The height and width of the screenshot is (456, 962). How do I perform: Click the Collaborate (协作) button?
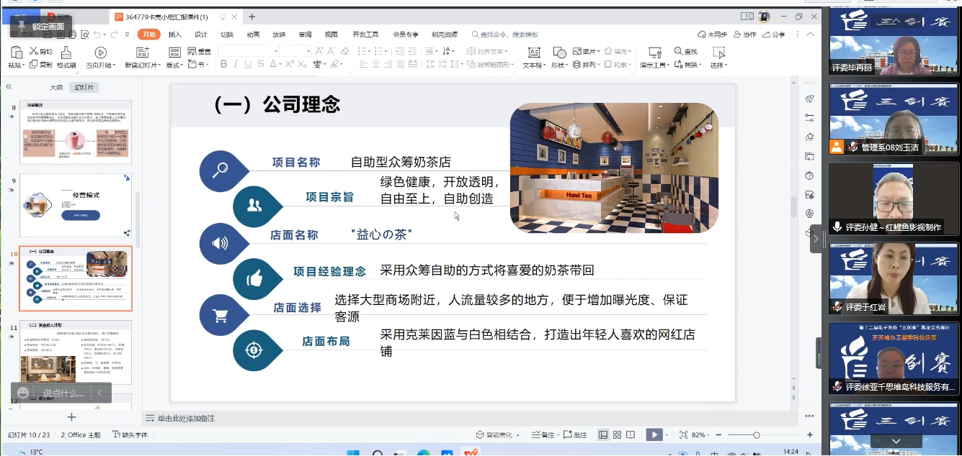[x=746, y=35]
